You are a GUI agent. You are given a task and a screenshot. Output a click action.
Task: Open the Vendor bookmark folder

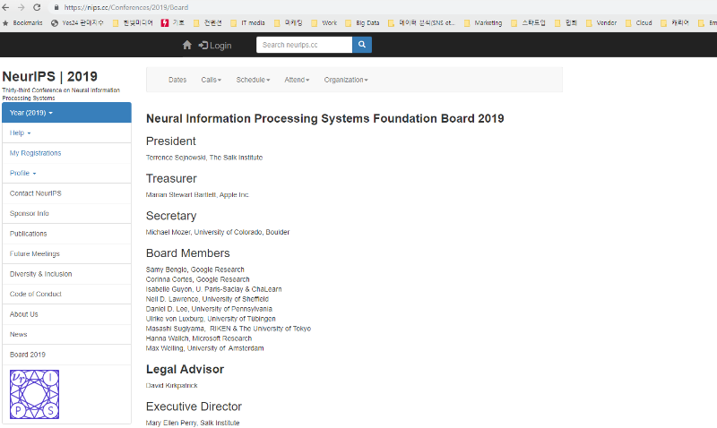point(601,23)
